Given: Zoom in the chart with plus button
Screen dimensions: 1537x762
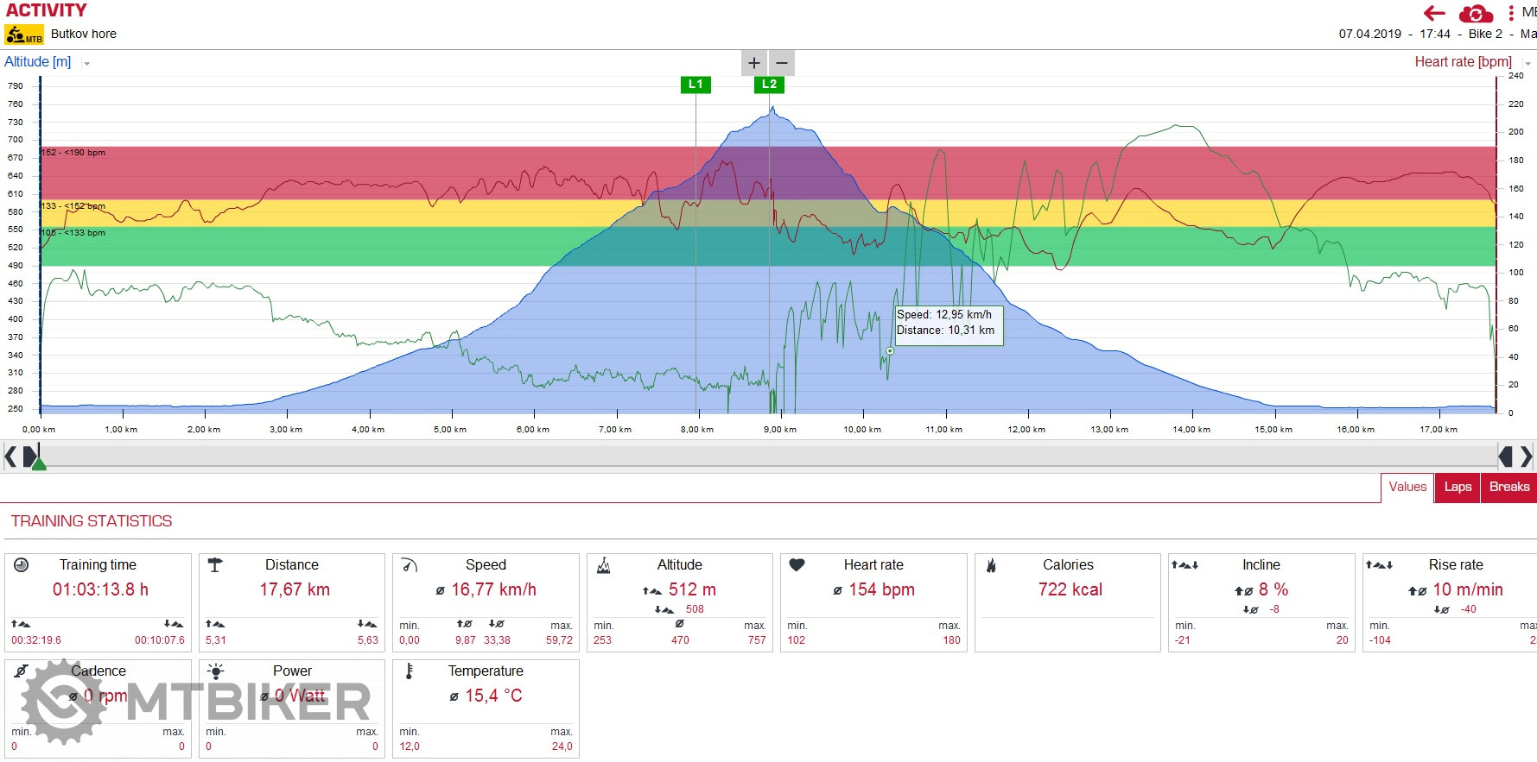Looking at the screenshot, I should pyautogui.click(x=754, y=63).
